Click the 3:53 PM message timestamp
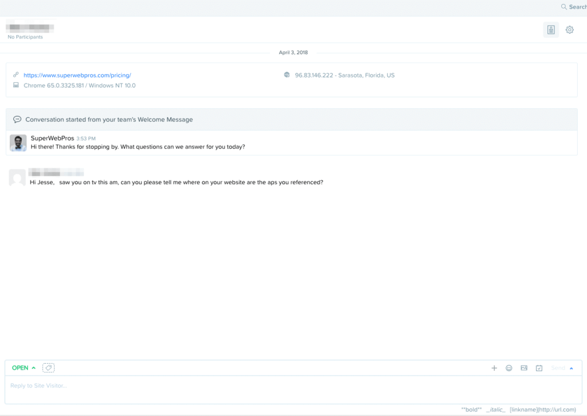 86,139
